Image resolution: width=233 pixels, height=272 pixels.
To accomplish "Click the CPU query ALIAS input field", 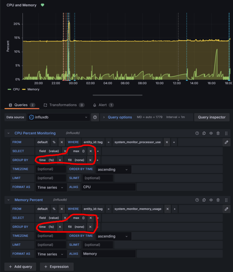I will [108, 187].
